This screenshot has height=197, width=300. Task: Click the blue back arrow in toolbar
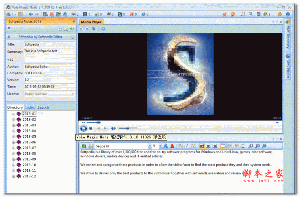coord(31,14)
